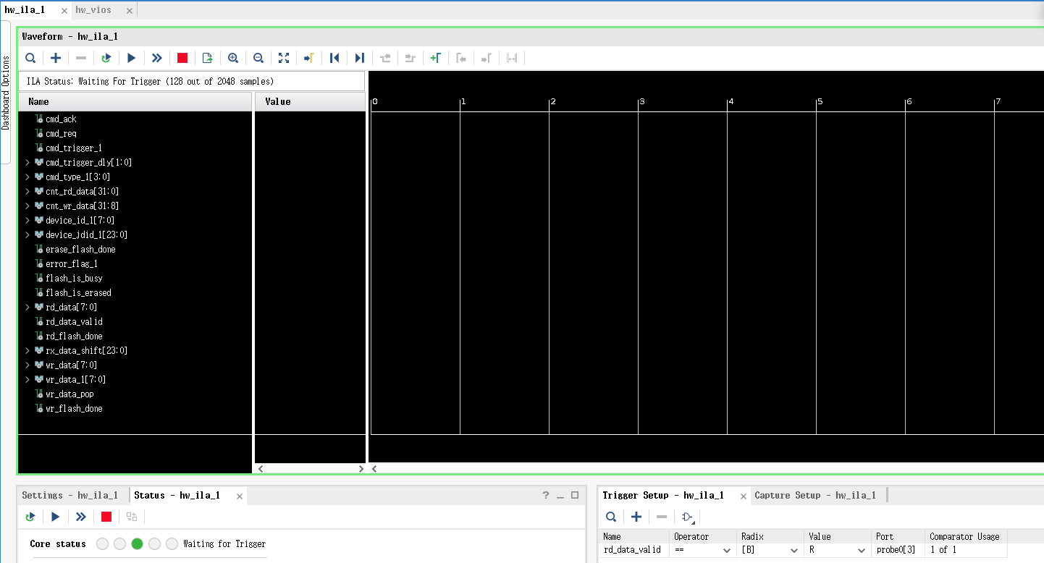1044x563 pixels.
Task: Open trigger logic gate dropdown in Trigger Setup
Action: [x=687, y=517]
